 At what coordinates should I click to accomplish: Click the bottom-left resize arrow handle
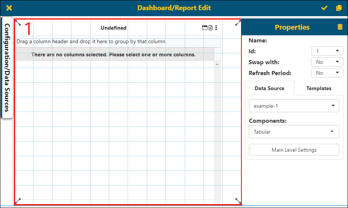18,201
